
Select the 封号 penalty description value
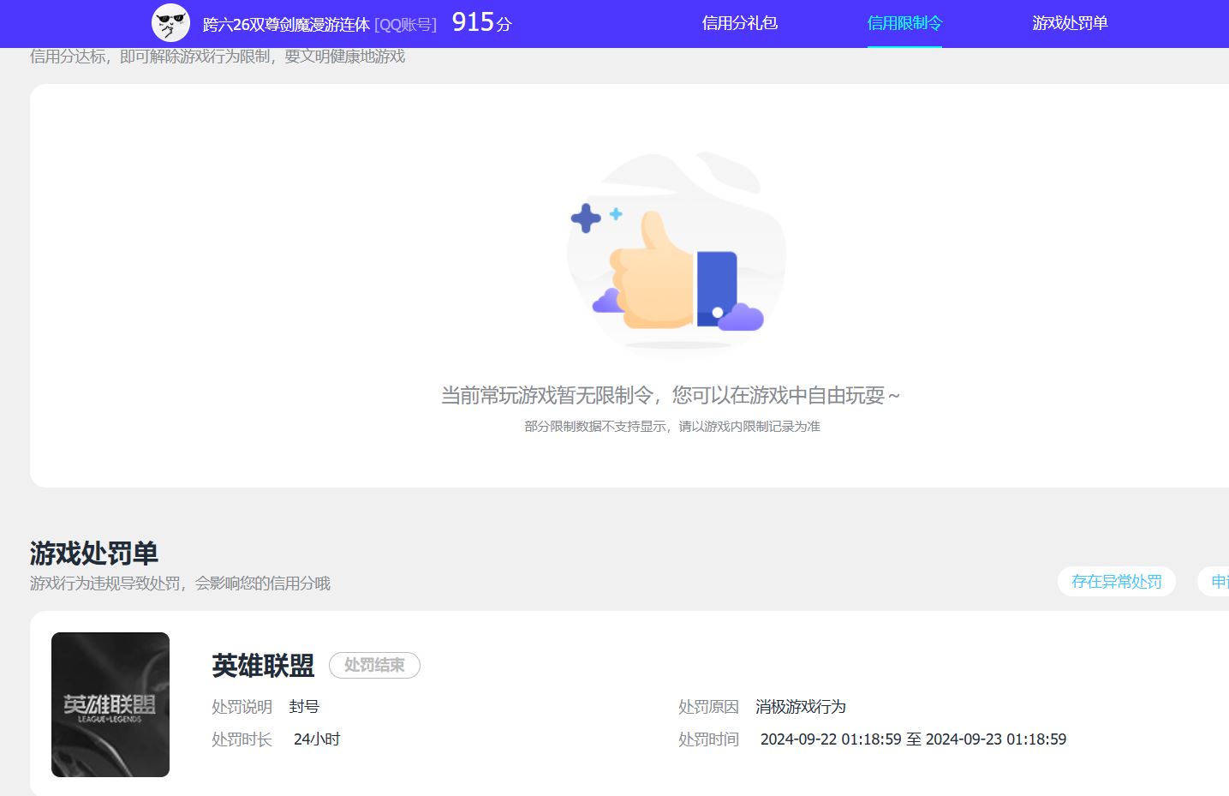[x=304, y=707]
